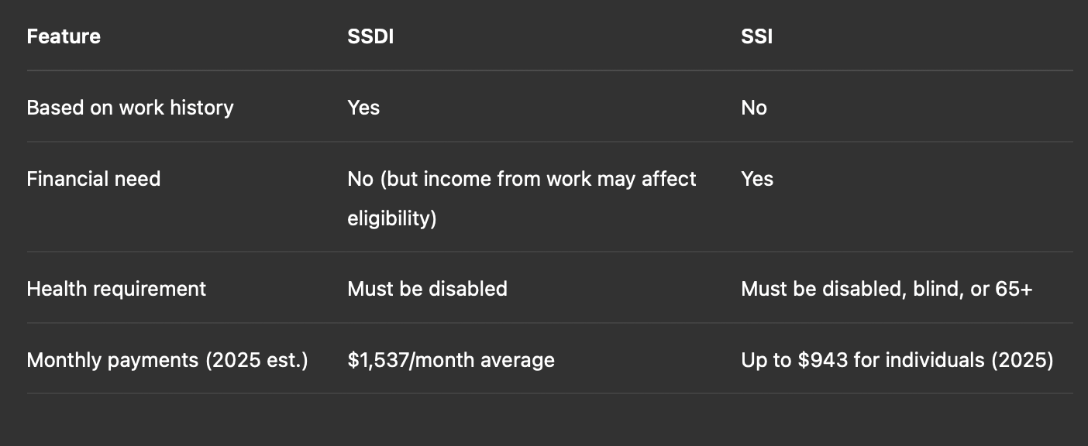Click the SSDI column header
This screenshot has width=1088, height=446.
point(370,36)
